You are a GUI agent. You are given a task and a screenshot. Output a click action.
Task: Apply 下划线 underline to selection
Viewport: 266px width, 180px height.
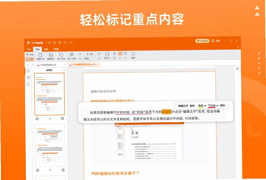(211, 106)
